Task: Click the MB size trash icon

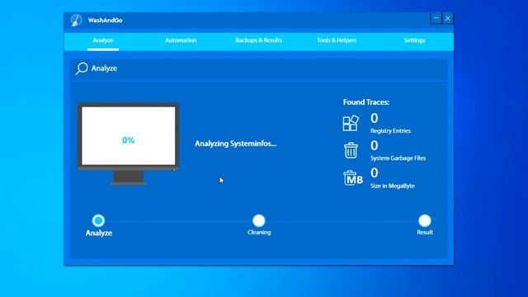Action: (353, 178)
